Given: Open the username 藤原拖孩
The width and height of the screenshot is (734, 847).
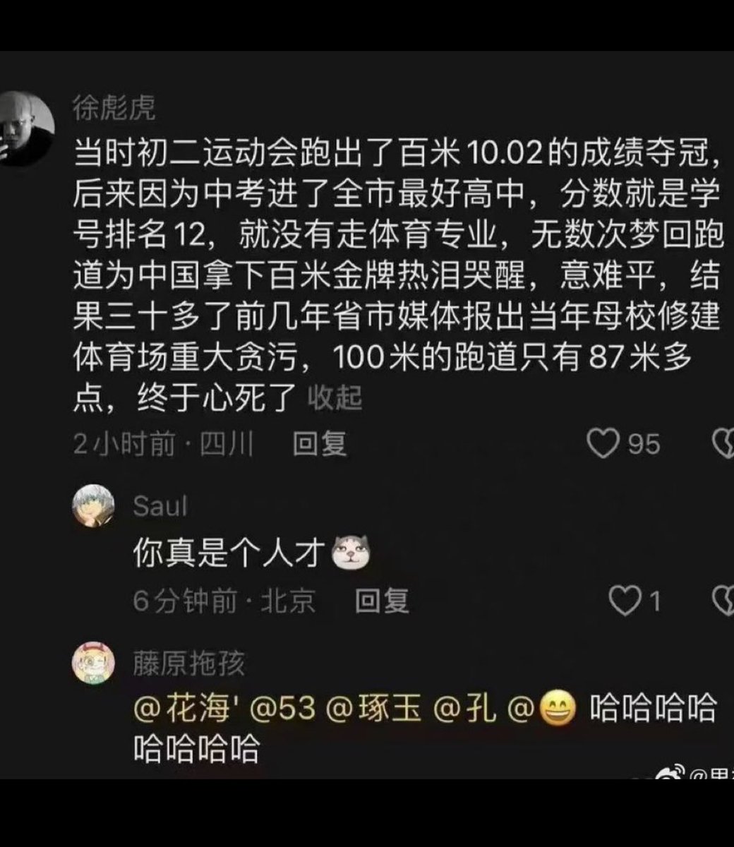Looking at the screenshot, I should click(188, 663).
